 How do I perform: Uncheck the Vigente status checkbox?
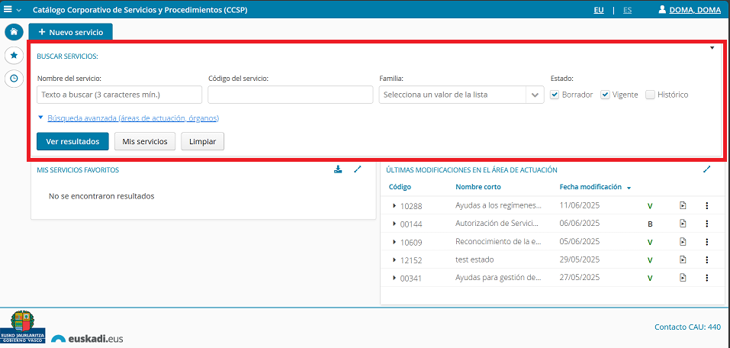point(605,95)
